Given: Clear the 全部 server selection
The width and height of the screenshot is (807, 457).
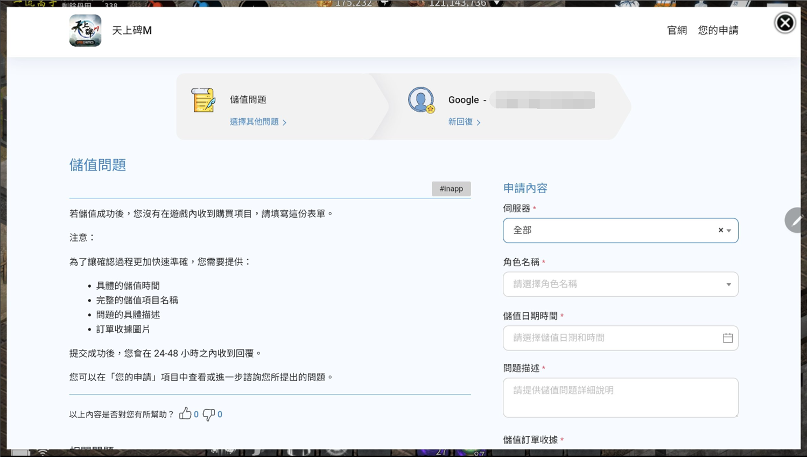Looking at the screenshot, I should [720, 230].
